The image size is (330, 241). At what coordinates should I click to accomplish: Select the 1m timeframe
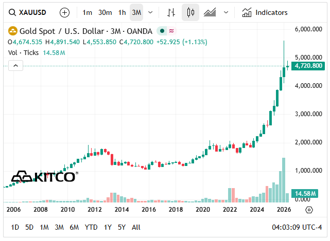tap(87, 13)
